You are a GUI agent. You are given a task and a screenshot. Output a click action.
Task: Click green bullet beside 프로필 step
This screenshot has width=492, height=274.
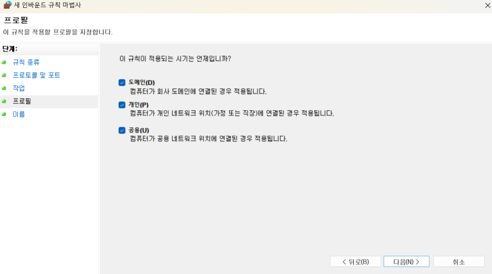4,101
